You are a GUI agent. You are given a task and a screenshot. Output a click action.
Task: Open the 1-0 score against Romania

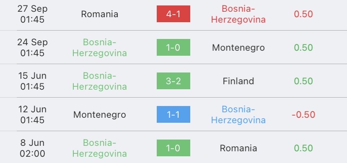point(173,148)
